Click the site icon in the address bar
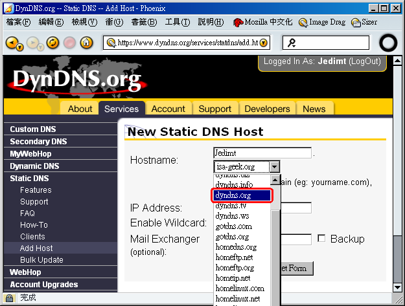 click(x=111, y=43)
